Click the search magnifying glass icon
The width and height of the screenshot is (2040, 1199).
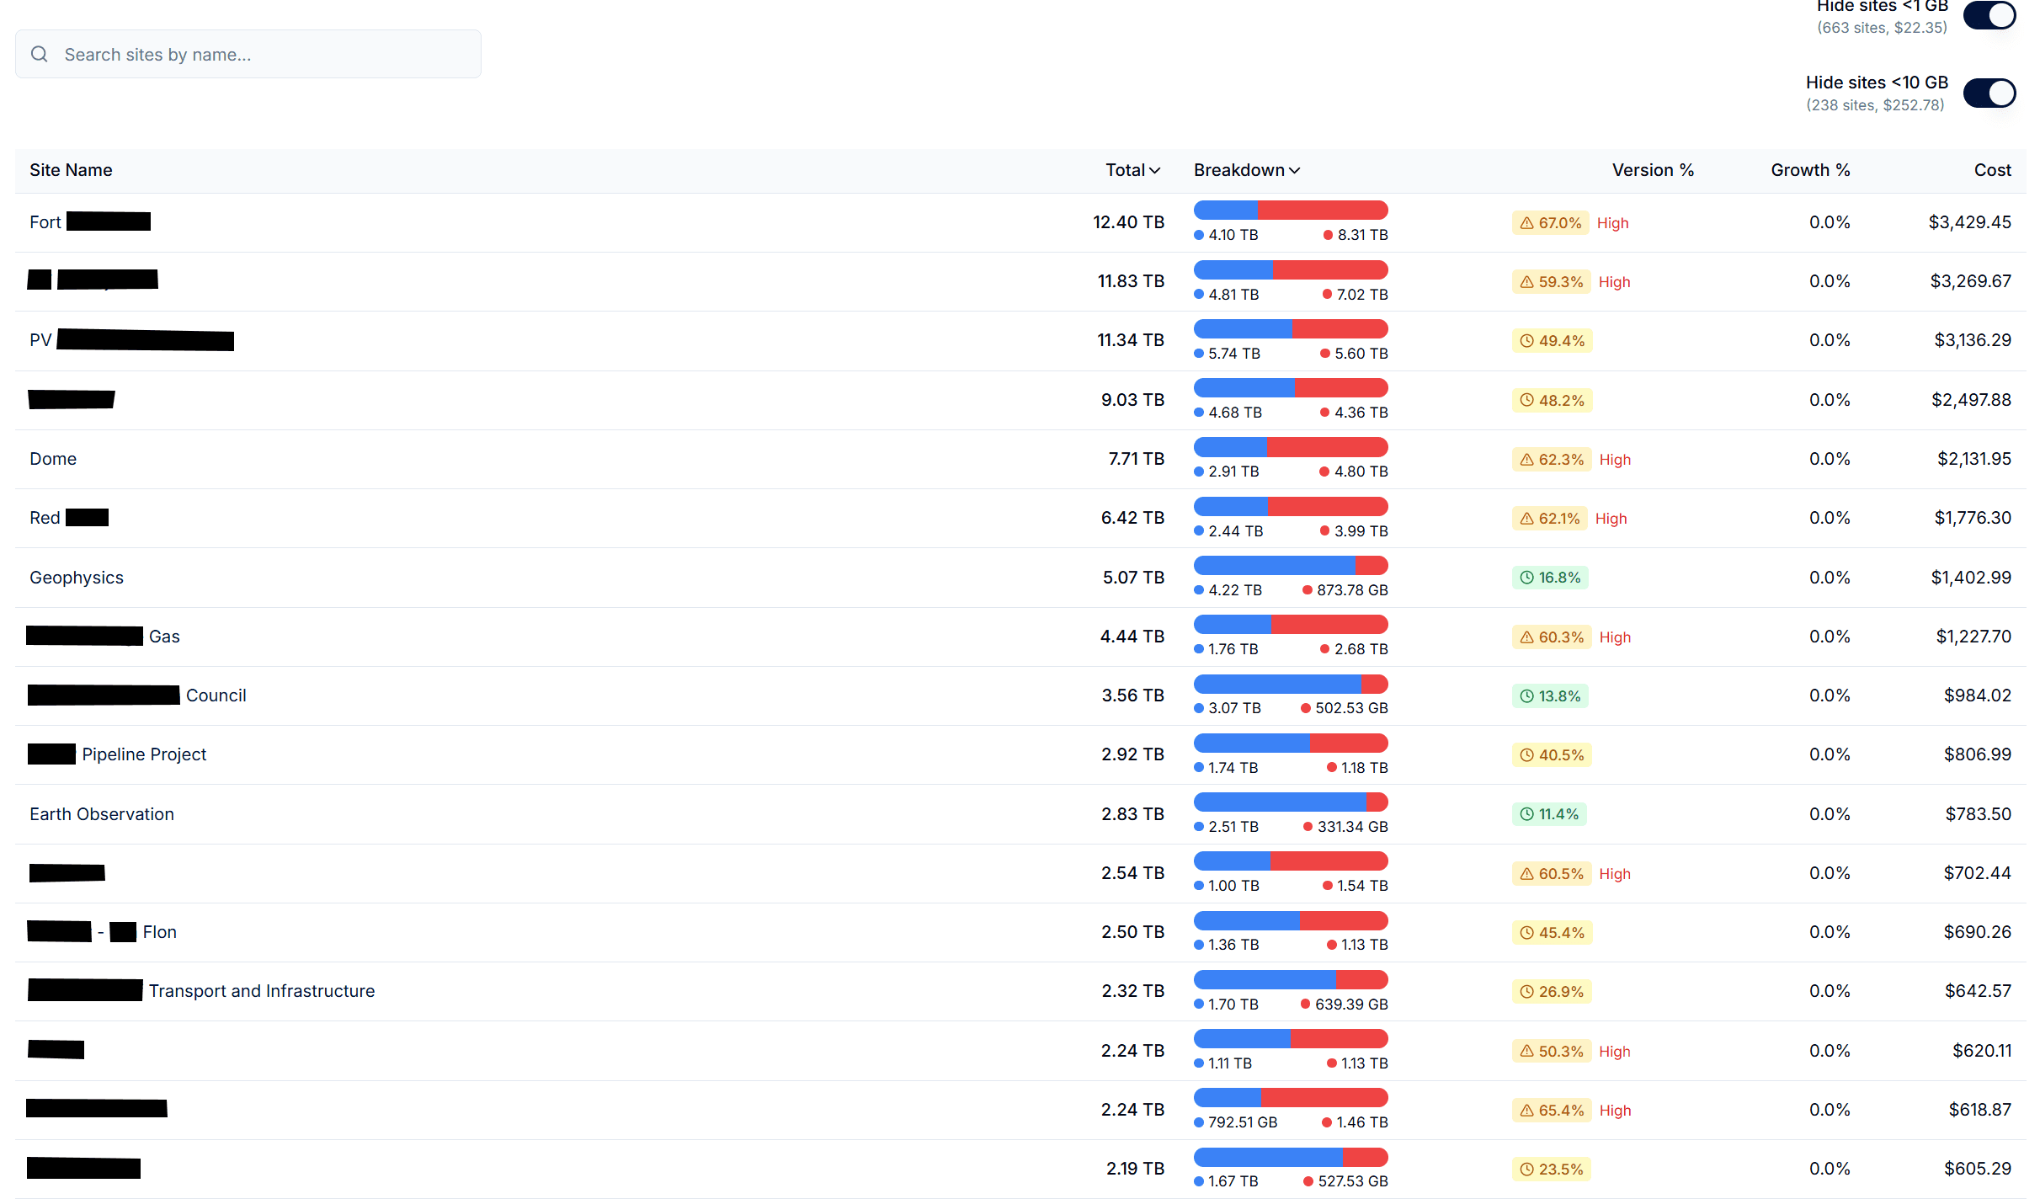point(40,54)
